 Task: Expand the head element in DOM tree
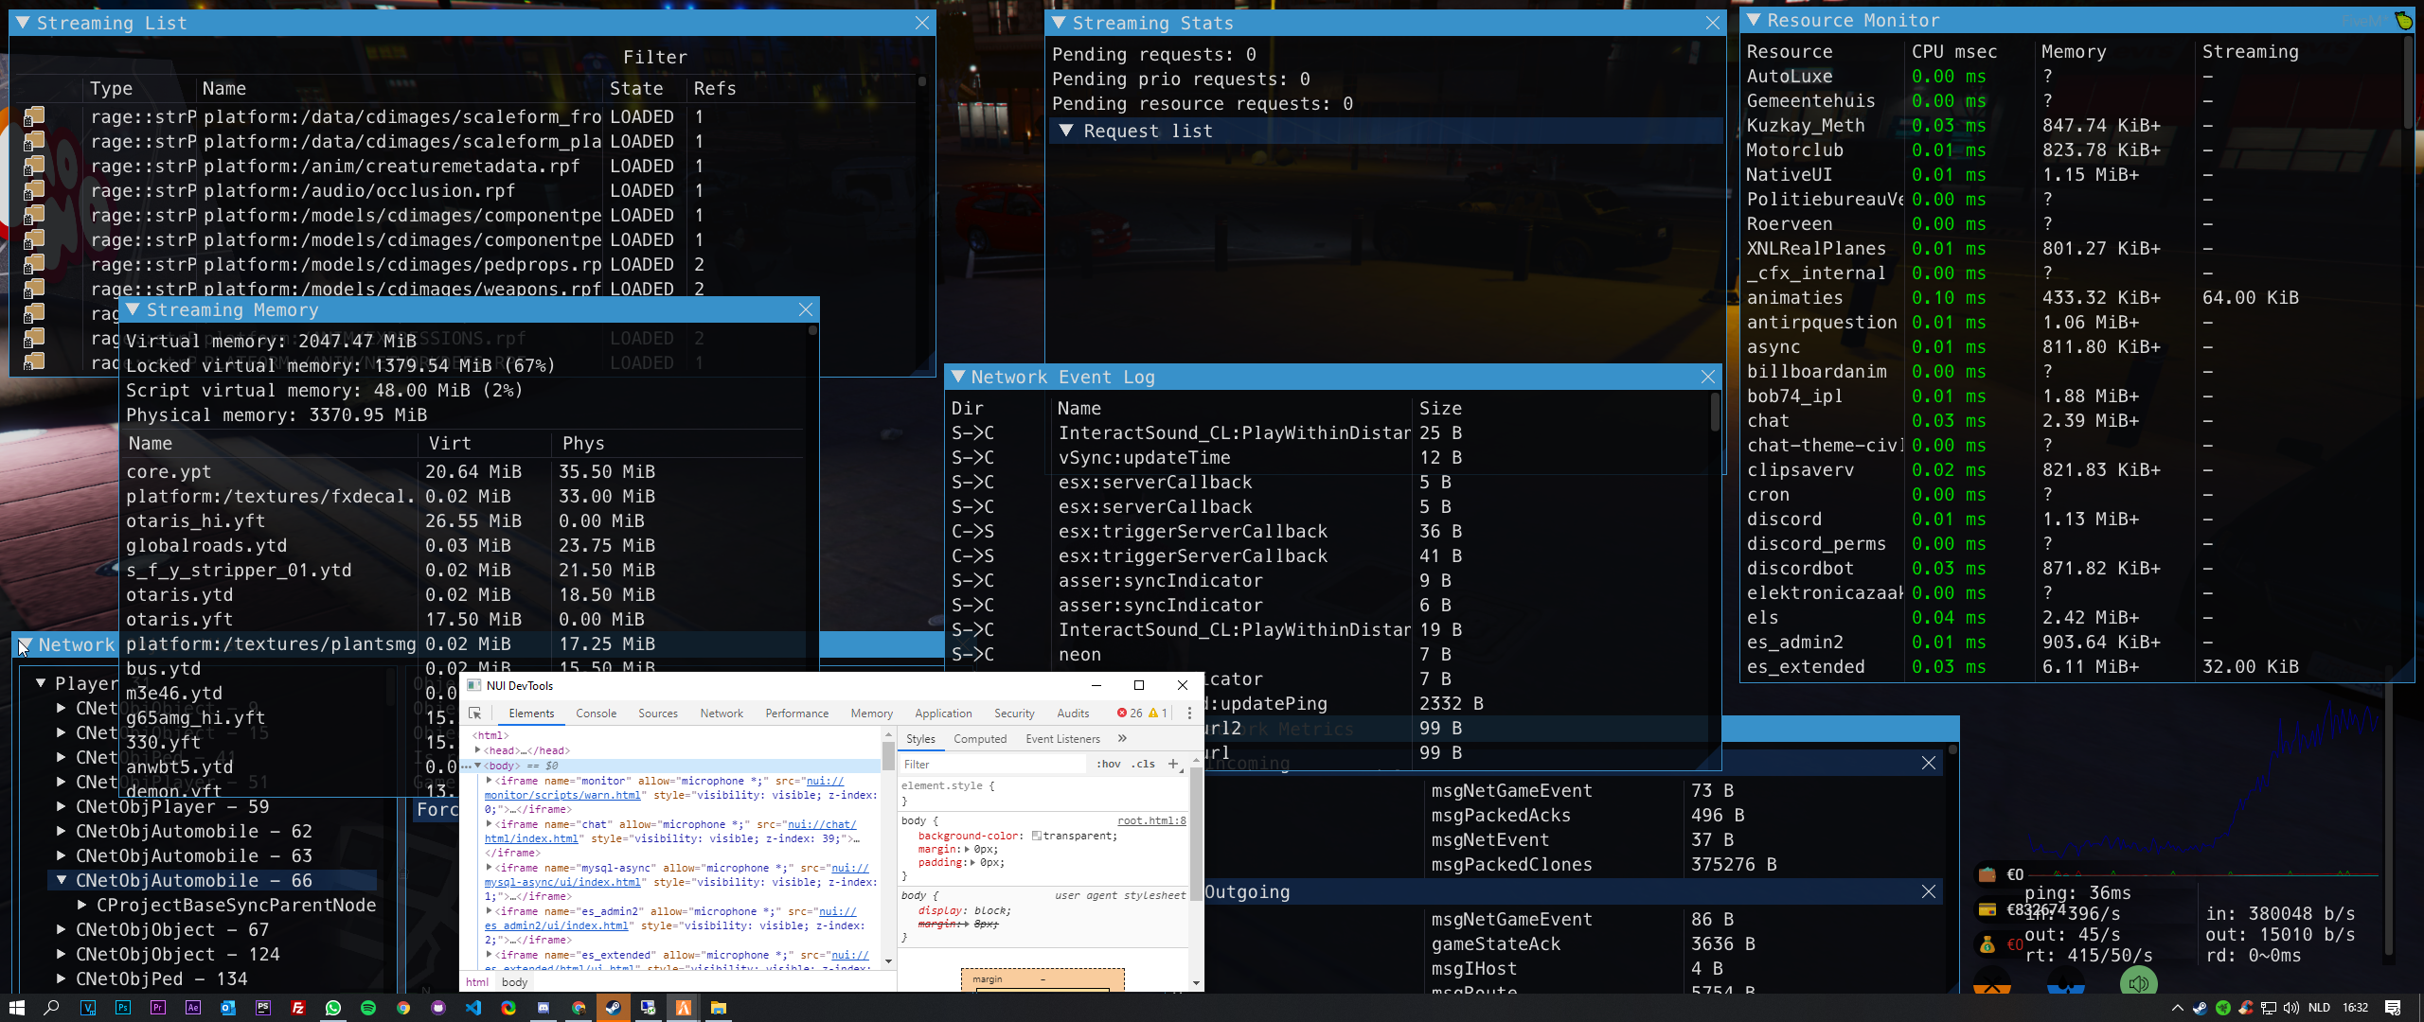[478, 750]
